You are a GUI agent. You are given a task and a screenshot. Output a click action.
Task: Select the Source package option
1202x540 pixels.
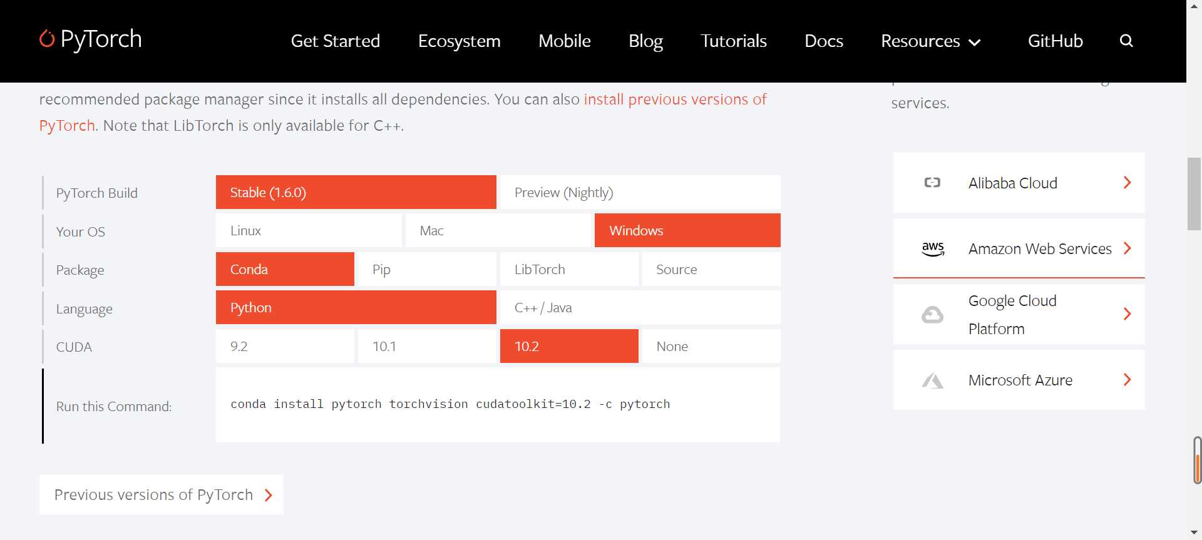coord(711,269)
